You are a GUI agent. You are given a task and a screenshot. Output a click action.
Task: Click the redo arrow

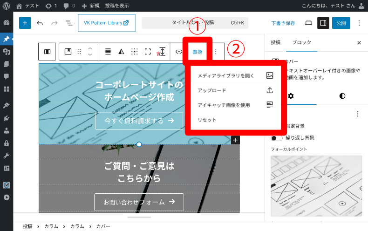click(x=54, y=23)
